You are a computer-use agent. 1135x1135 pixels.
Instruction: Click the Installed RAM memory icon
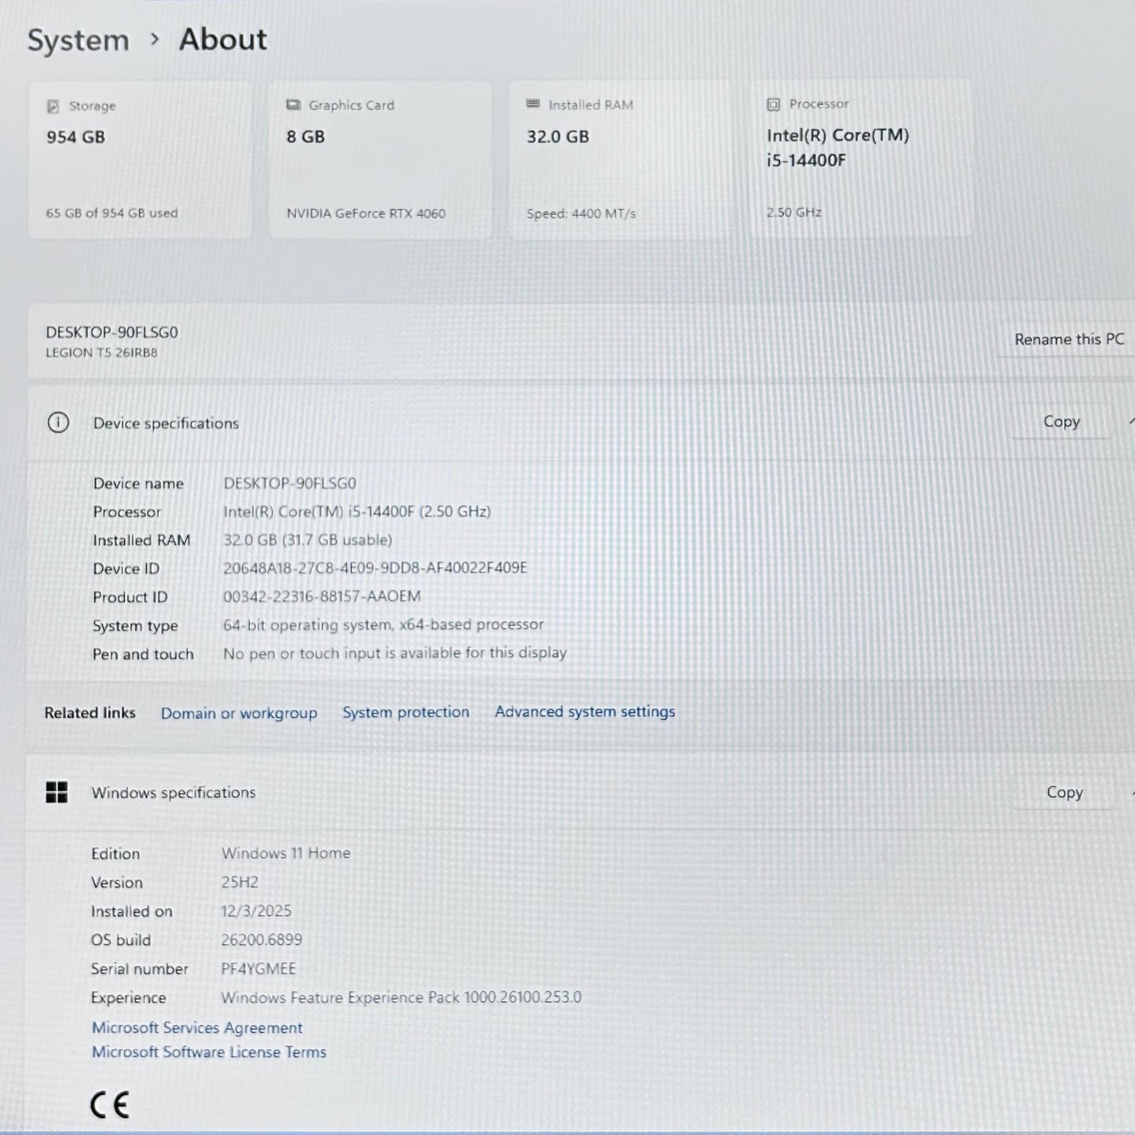533,104
